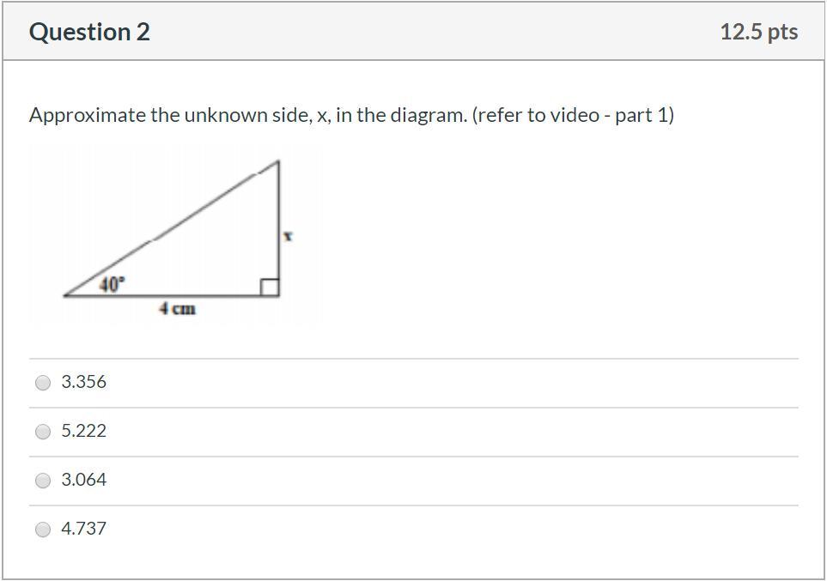Screen dimensions: 827x581
Task: Click the 5.222 answer label text
Action: click(83, 431)
